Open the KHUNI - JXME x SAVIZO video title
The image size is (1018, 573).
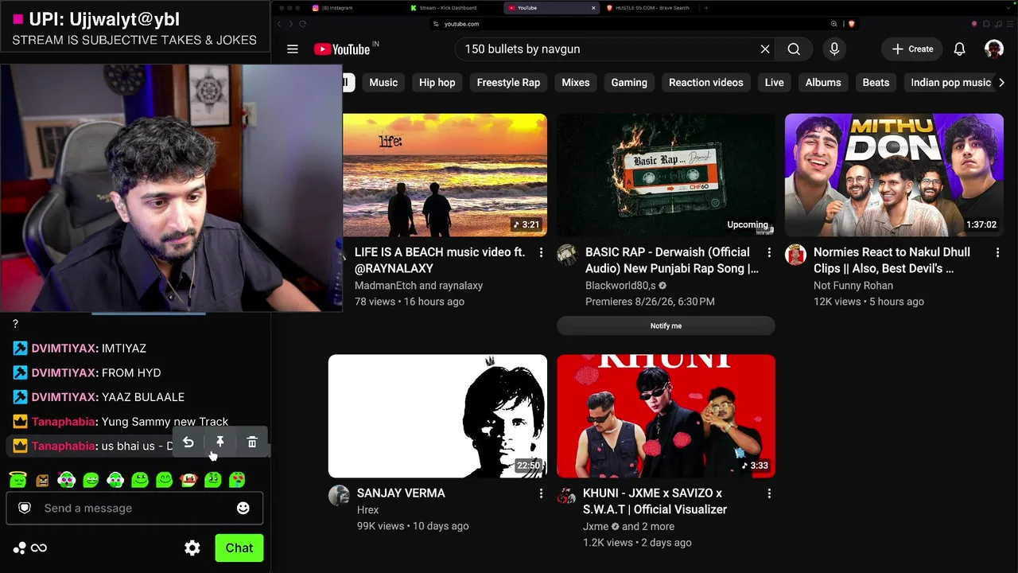pyautogui.click(x=655, y=501)
